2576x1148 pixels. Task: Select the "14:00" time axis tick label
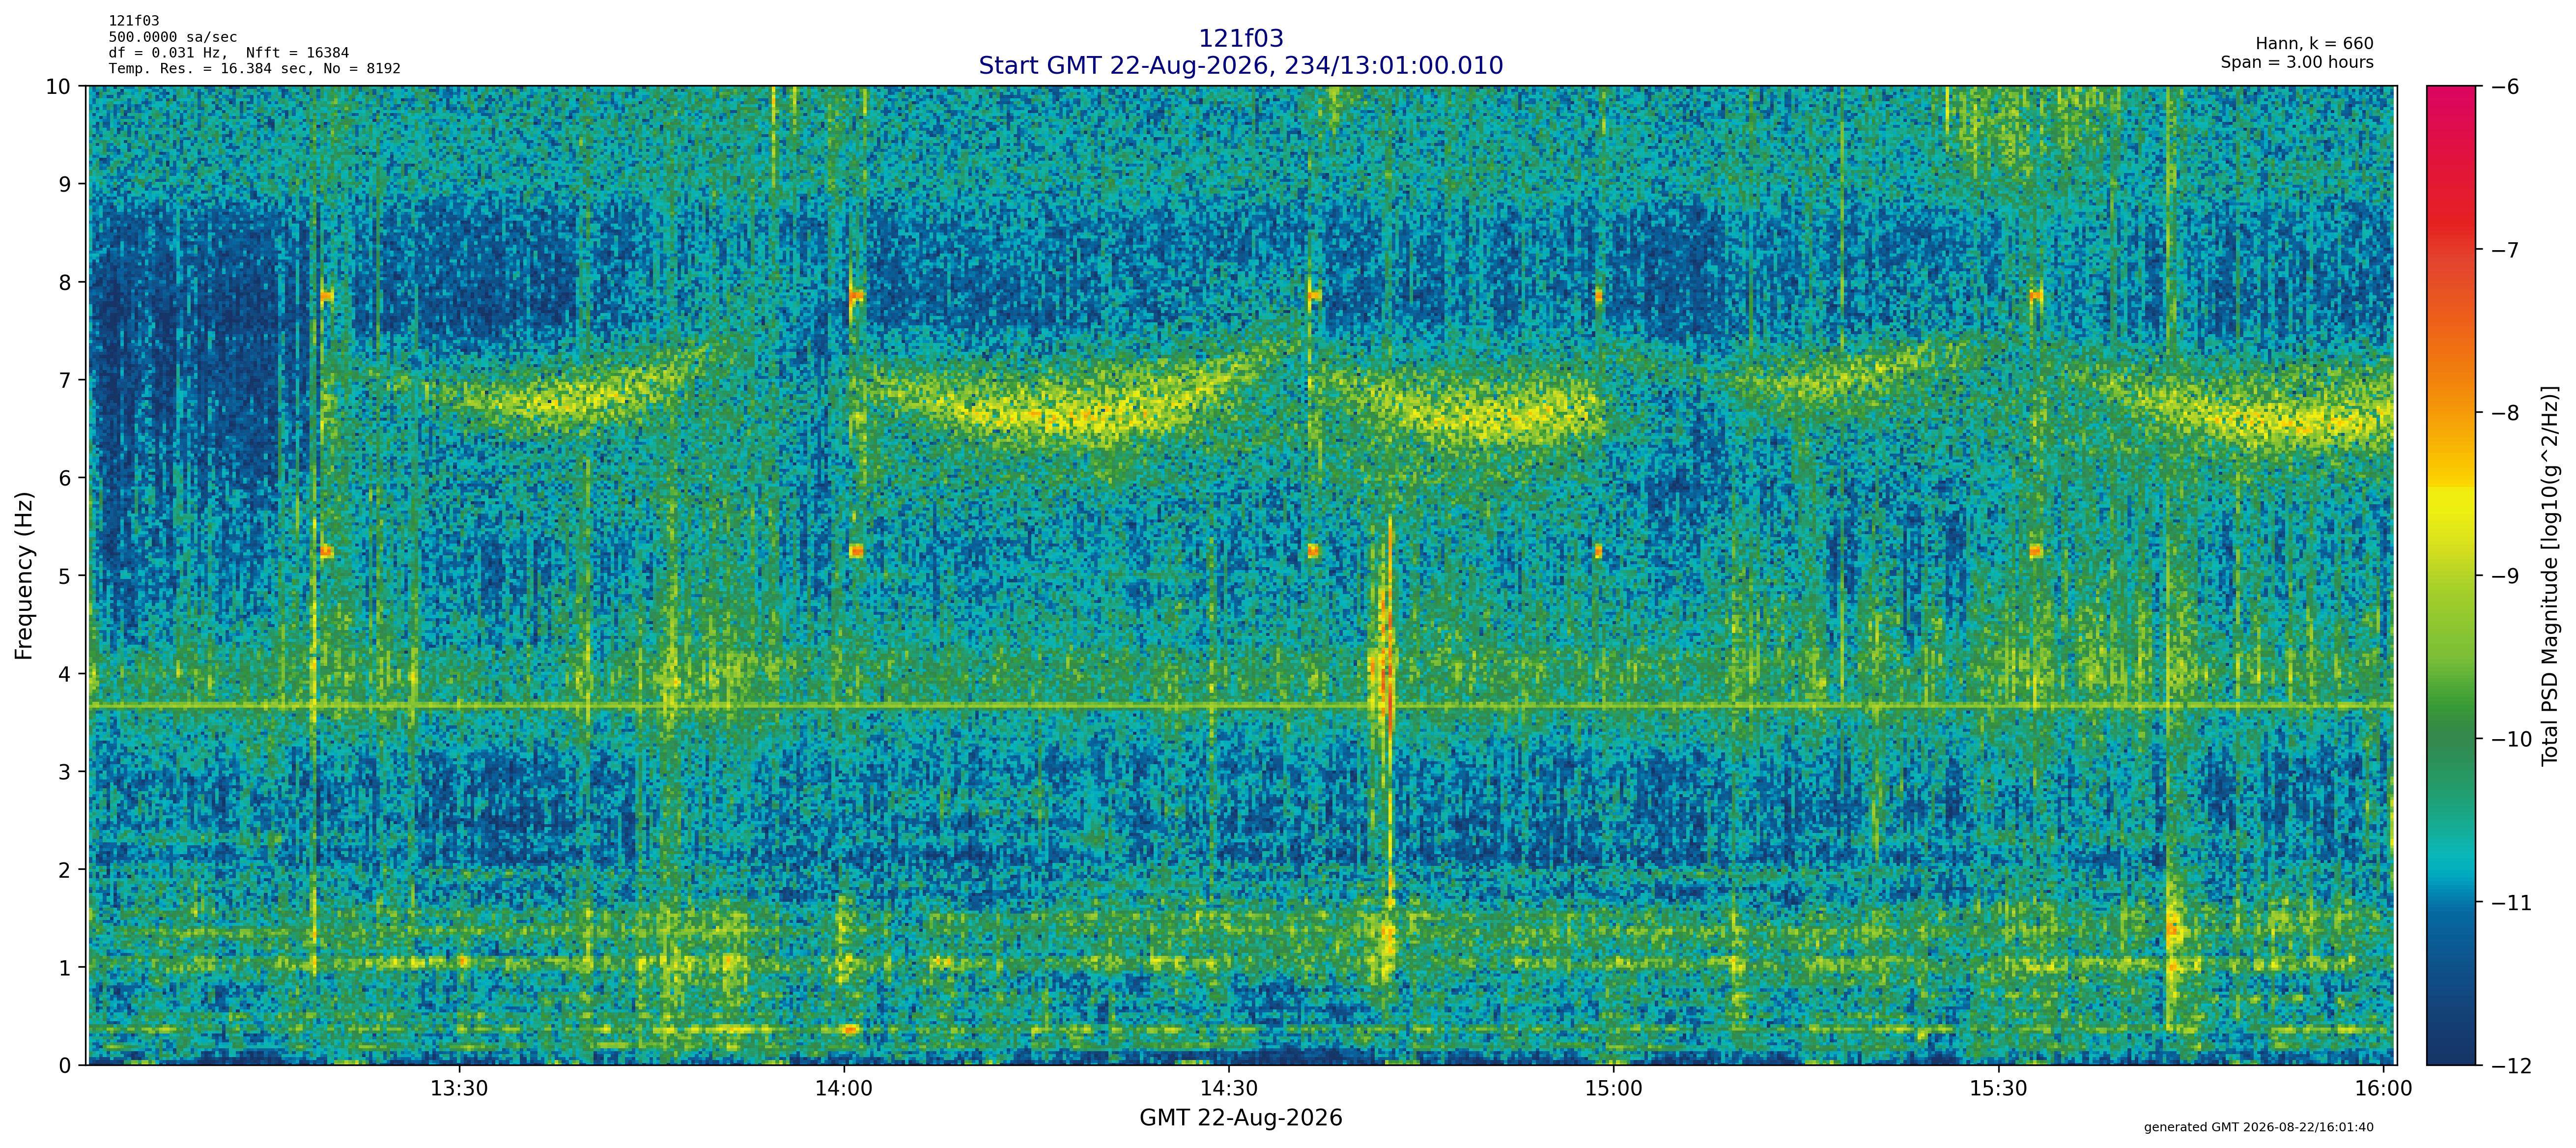point(844,1089)
